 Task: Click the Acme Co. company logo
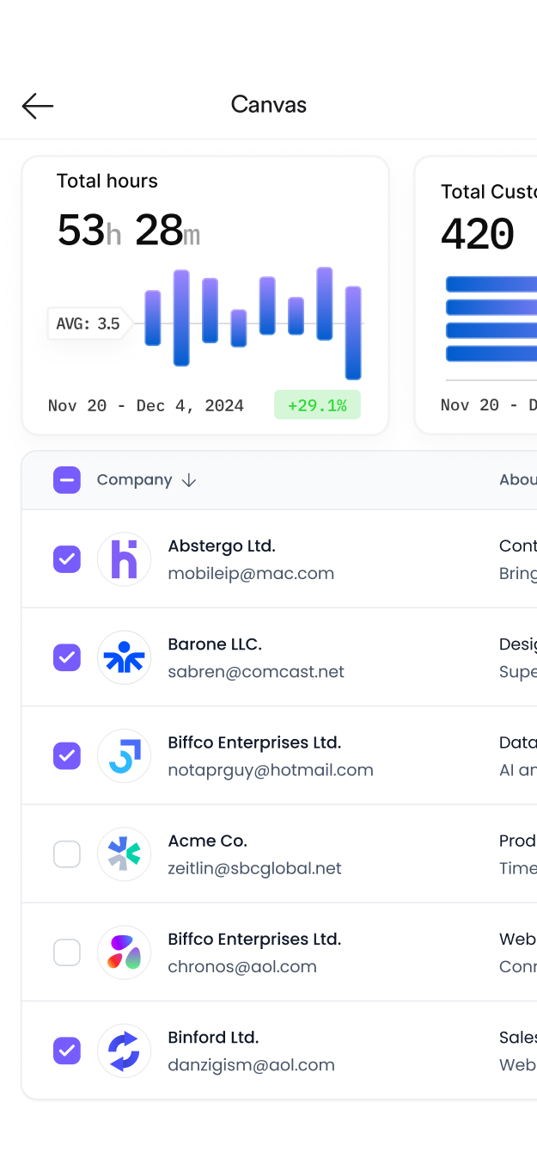124,854
